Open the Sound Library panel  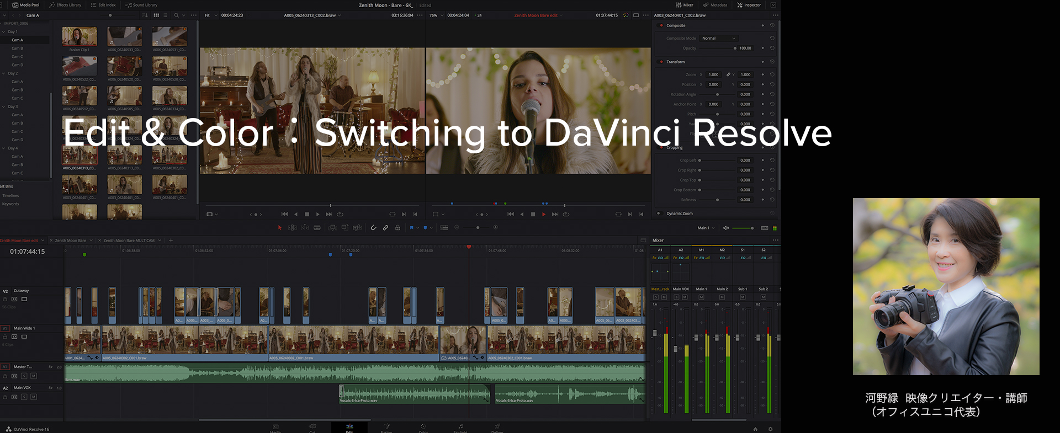coord(141,5)
